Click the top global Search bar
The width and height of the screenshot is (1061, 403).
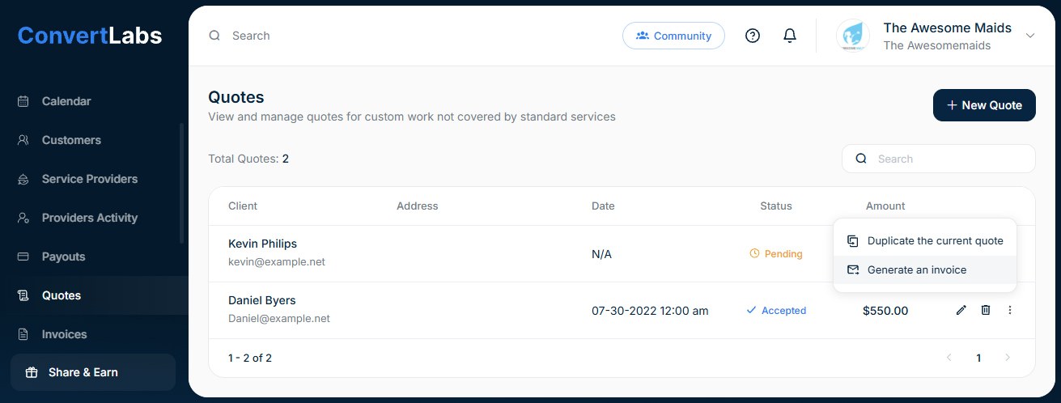coord(324,36)
